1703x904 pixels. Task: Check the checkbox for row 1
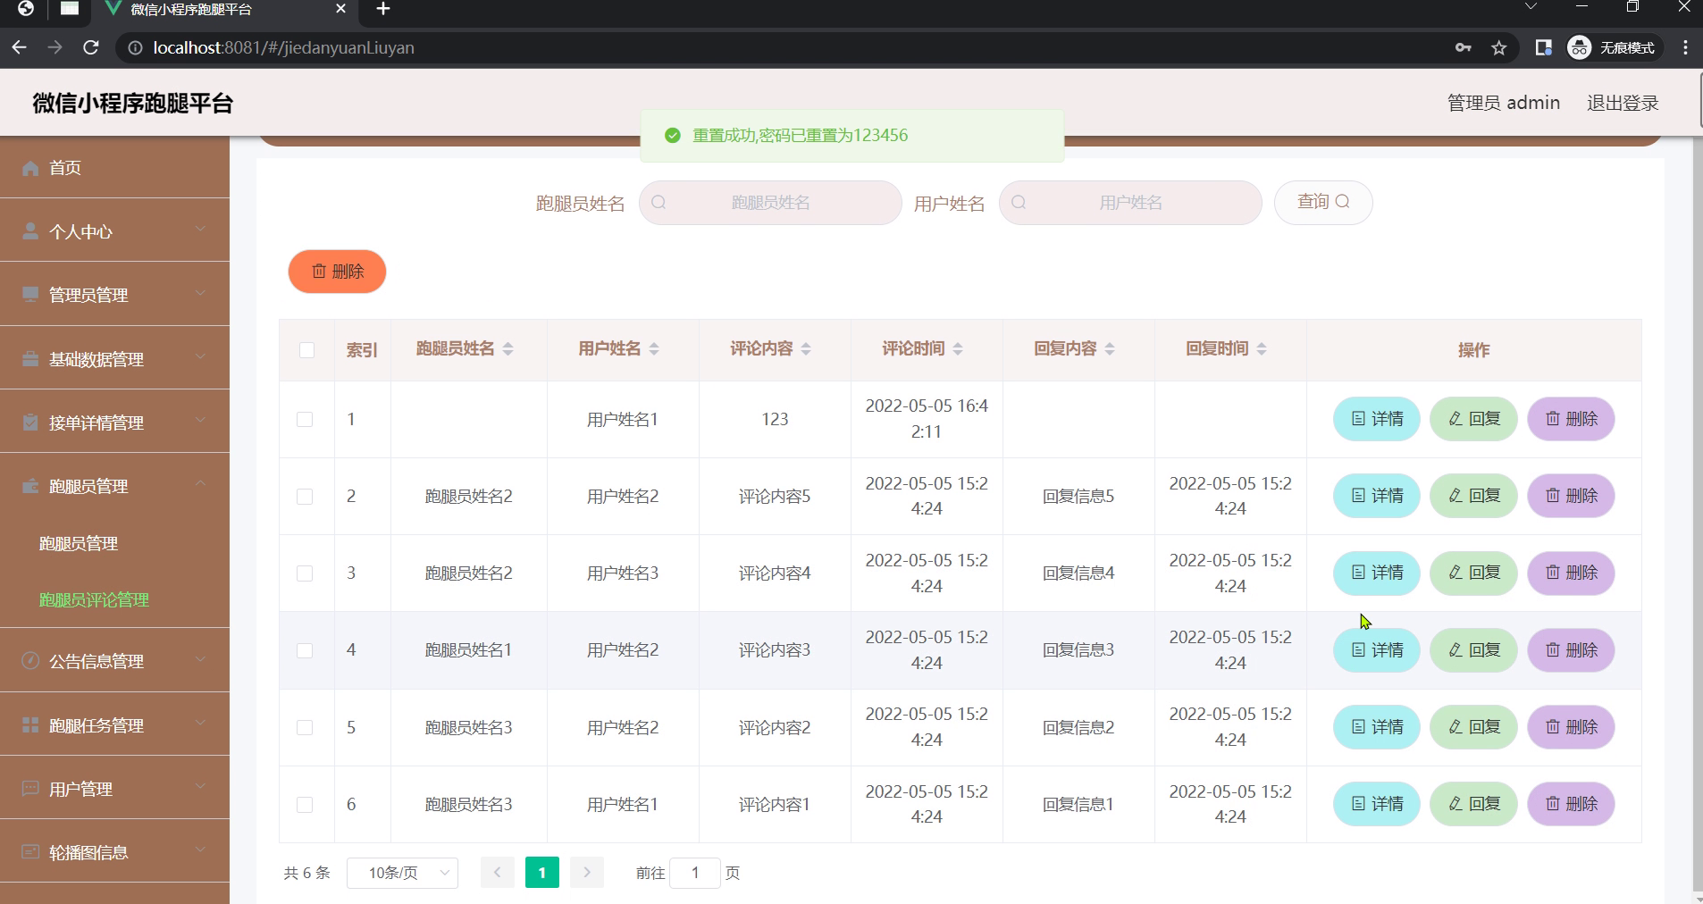coord(305,419)
